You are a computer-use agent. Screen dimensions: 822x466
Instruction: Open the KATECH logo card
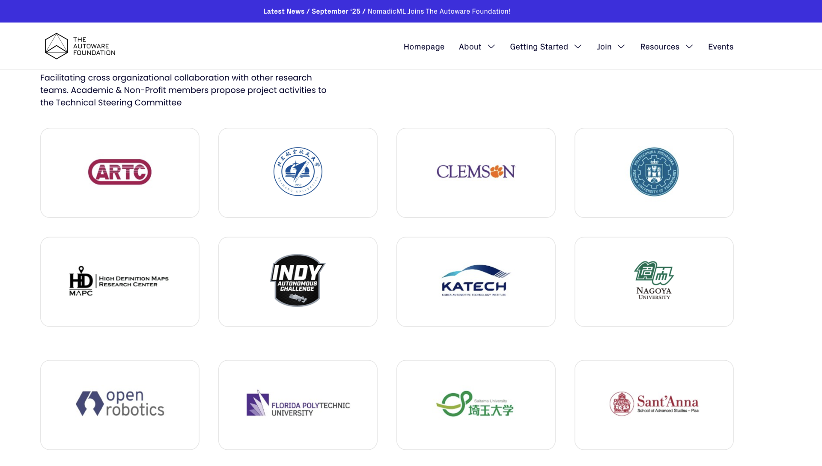pyautogui.click(x=476, y=282)
